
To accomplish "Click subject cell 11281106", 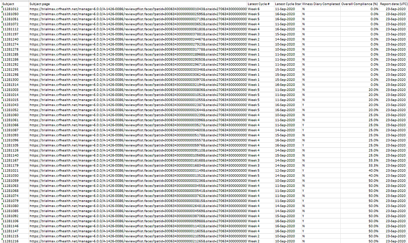I will click(10, 221).
